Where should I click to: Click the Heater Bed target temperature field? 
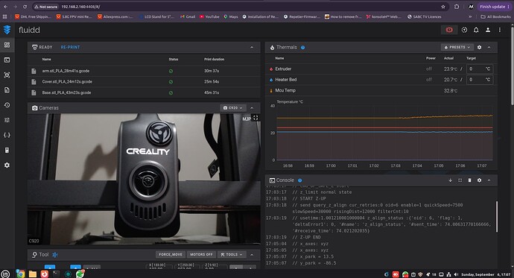click(x=480, y=80)
